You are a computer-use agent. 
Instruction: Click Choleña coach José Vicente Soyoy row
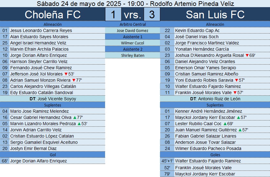click(x=52, y=99)
